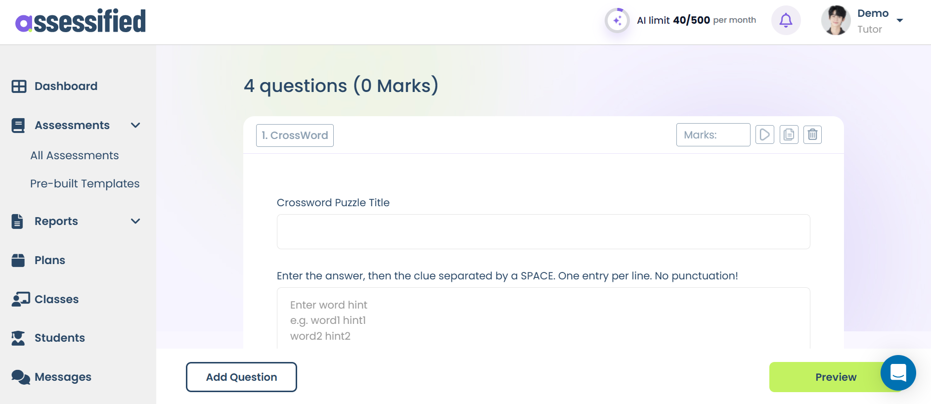Open the chat support bubble
The width and height of the screenshot is (931, 404).
tap(898, 372)
